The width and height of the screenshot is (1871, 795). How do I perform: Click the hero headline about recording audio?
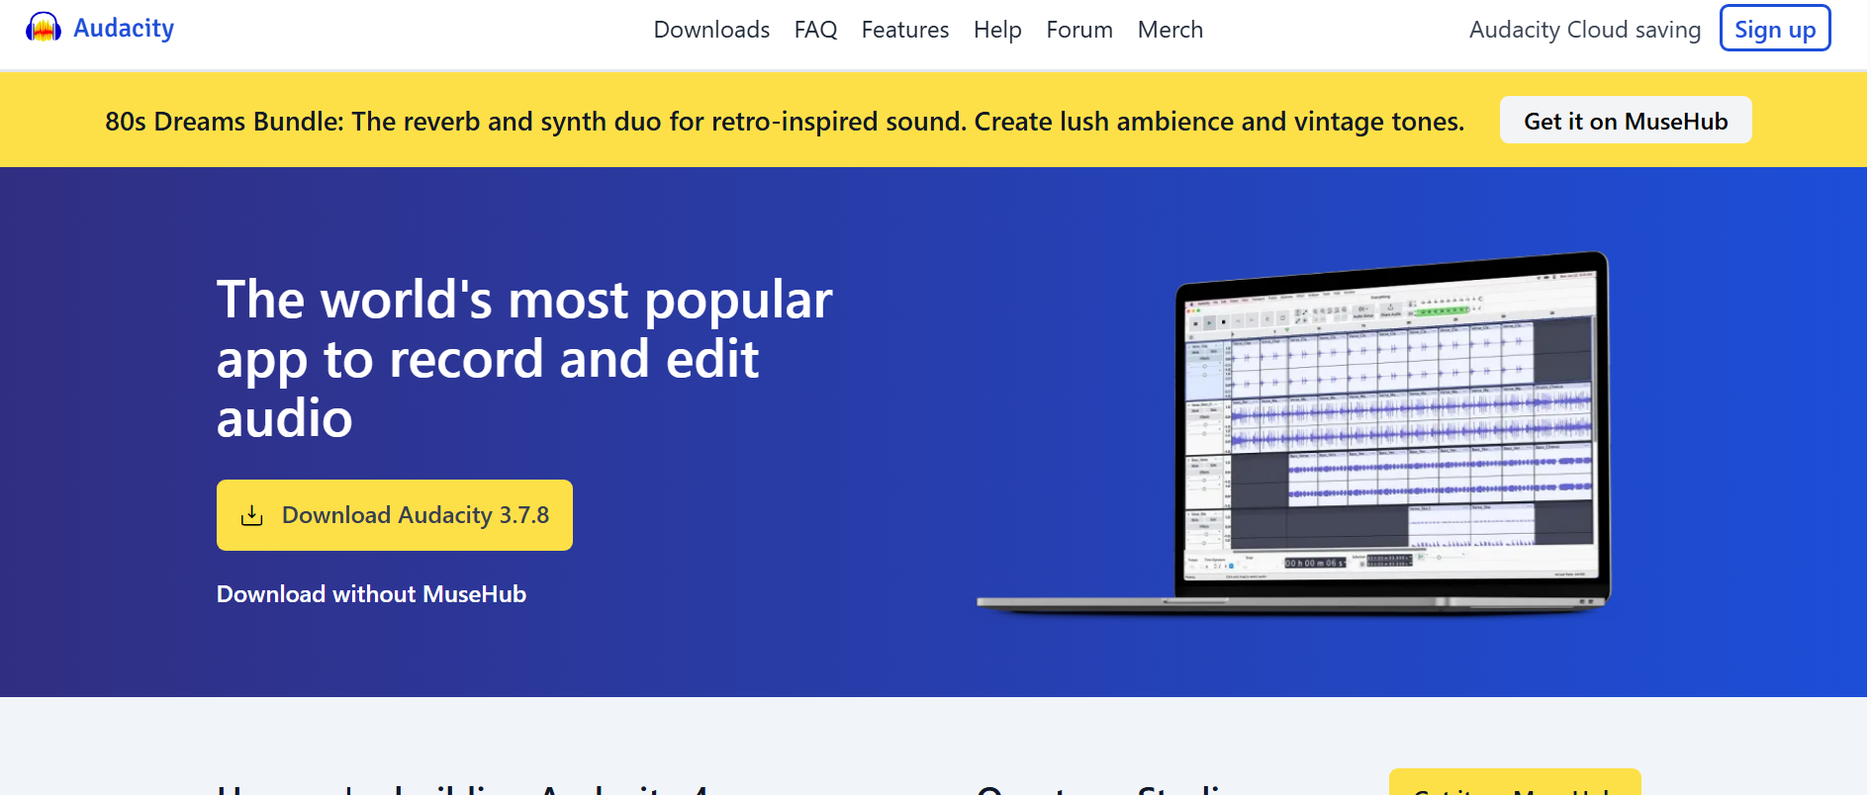coord(524,358)
